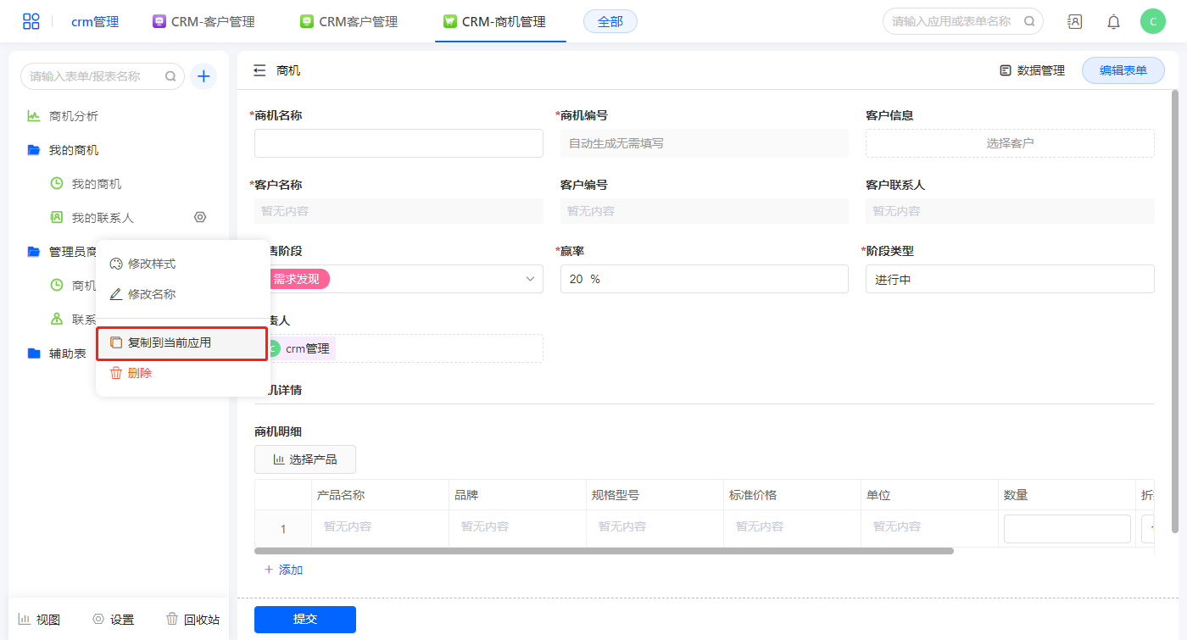Click gear icon beside 我的联系人

click(200, 217)
